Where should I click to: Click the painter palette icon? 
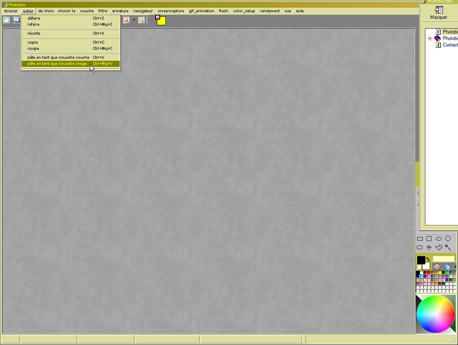pyautogui.click(x=437, y=267)
